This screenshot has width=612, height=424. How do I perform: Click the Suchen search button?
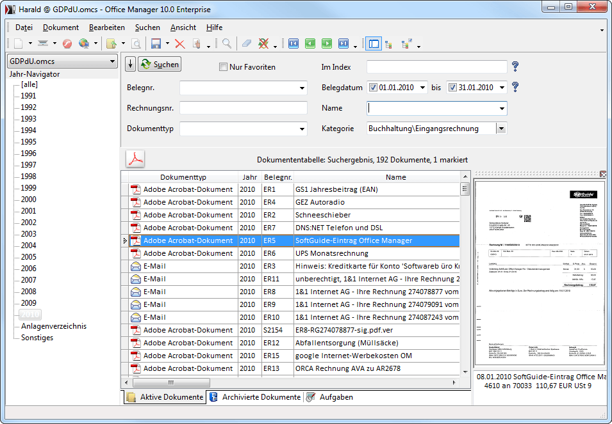pyautogui.click(x=160, y=64)
